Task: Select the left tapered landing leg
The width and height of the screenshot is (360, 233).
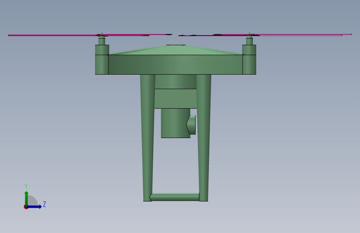Action: coord(147,138)
